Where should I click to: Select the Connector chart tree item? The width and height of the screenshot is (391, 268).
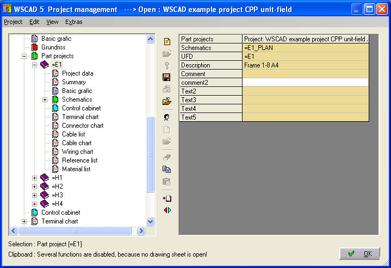tap(83, 126)
